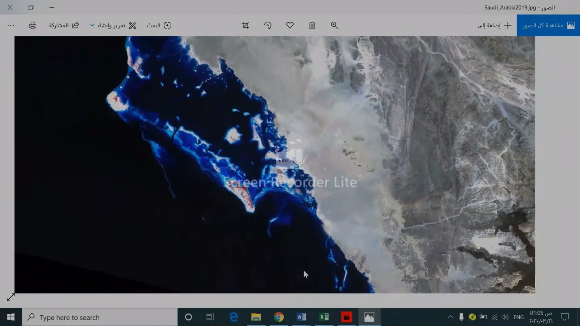Delete the photo with the trash icon
The height and width of the screenshot is (326, 580).
tap(312, 25)
